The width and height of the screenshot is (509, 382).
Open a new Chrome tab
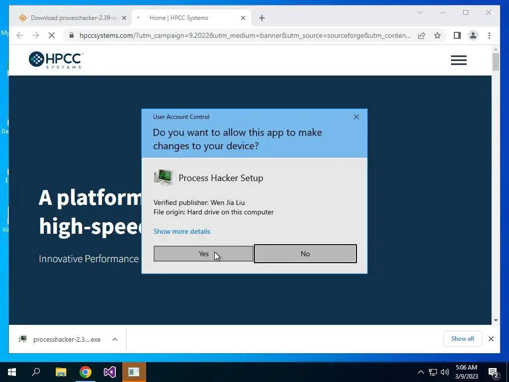coord(262,18)
